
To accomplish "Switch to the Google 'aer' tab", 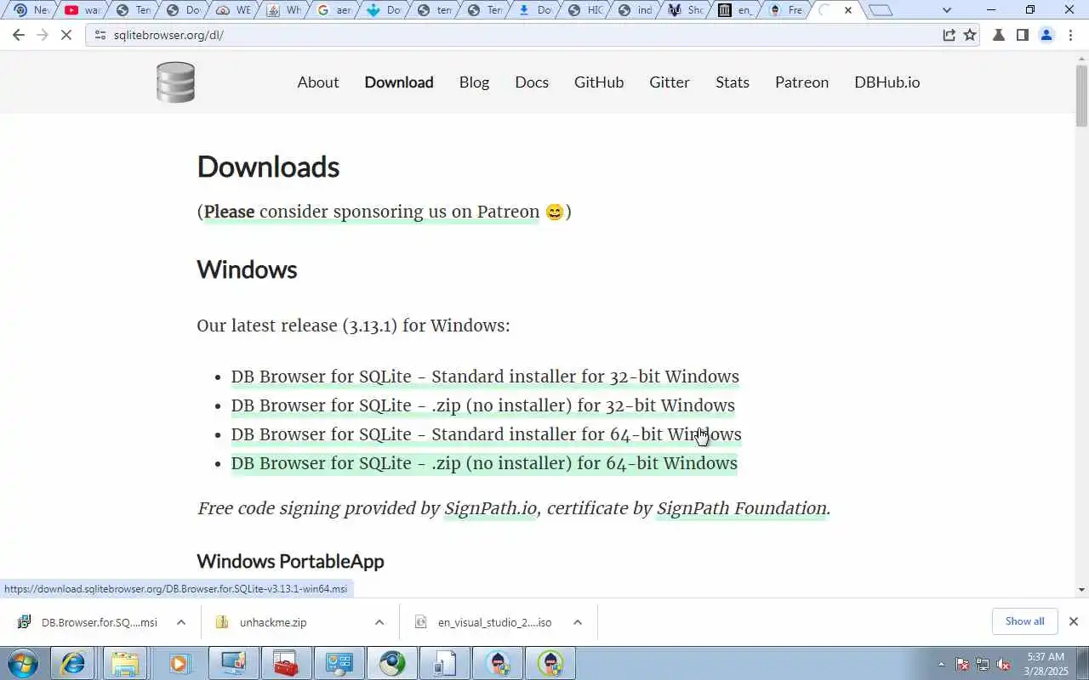I will coord(334,10).
